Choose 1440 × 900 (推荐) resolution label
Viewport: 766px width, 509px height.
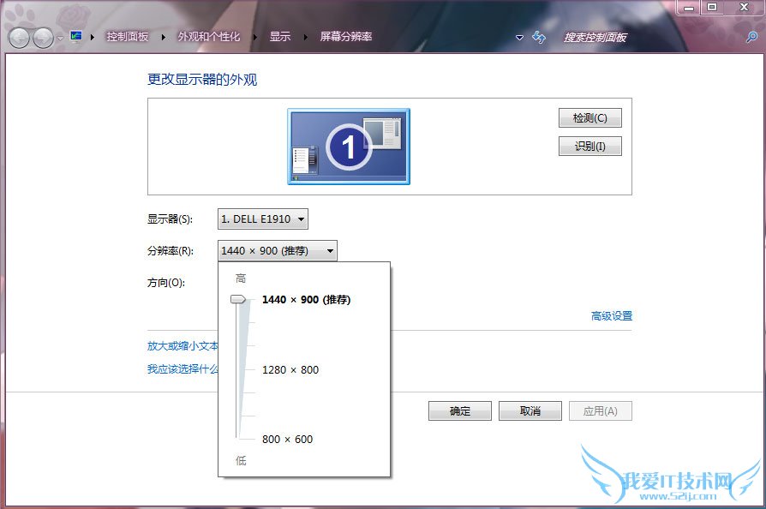pos(306,299)
